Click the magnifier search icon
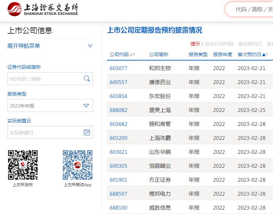Image resolution: width=273 pixels, height=214 pixels. (87, 79)
